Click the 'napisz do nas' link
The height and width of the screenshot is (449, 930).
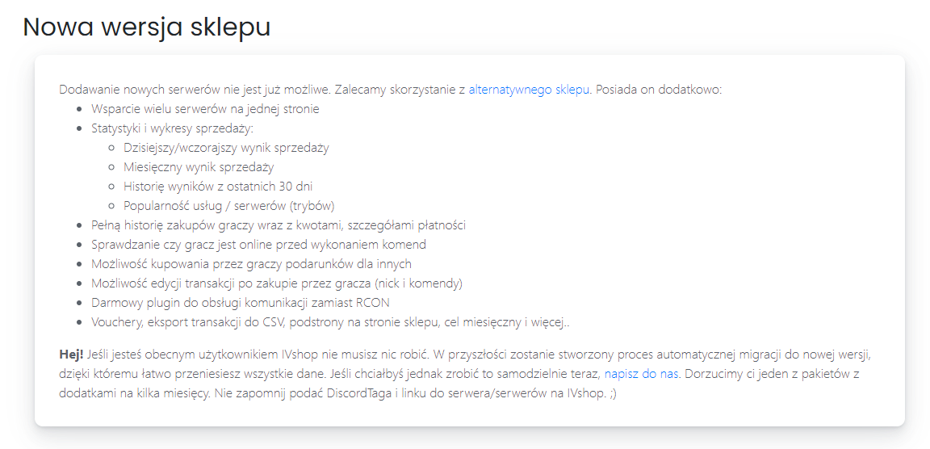(642, 374)
